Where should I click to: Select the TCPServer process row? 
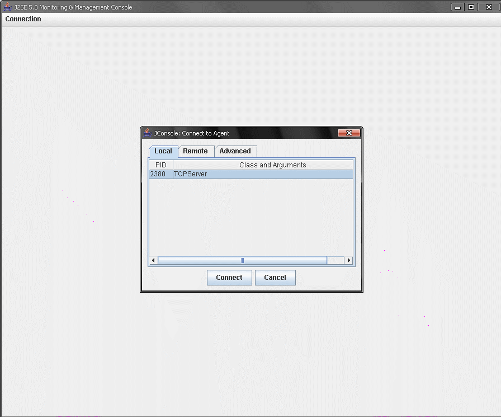(251, 174)
